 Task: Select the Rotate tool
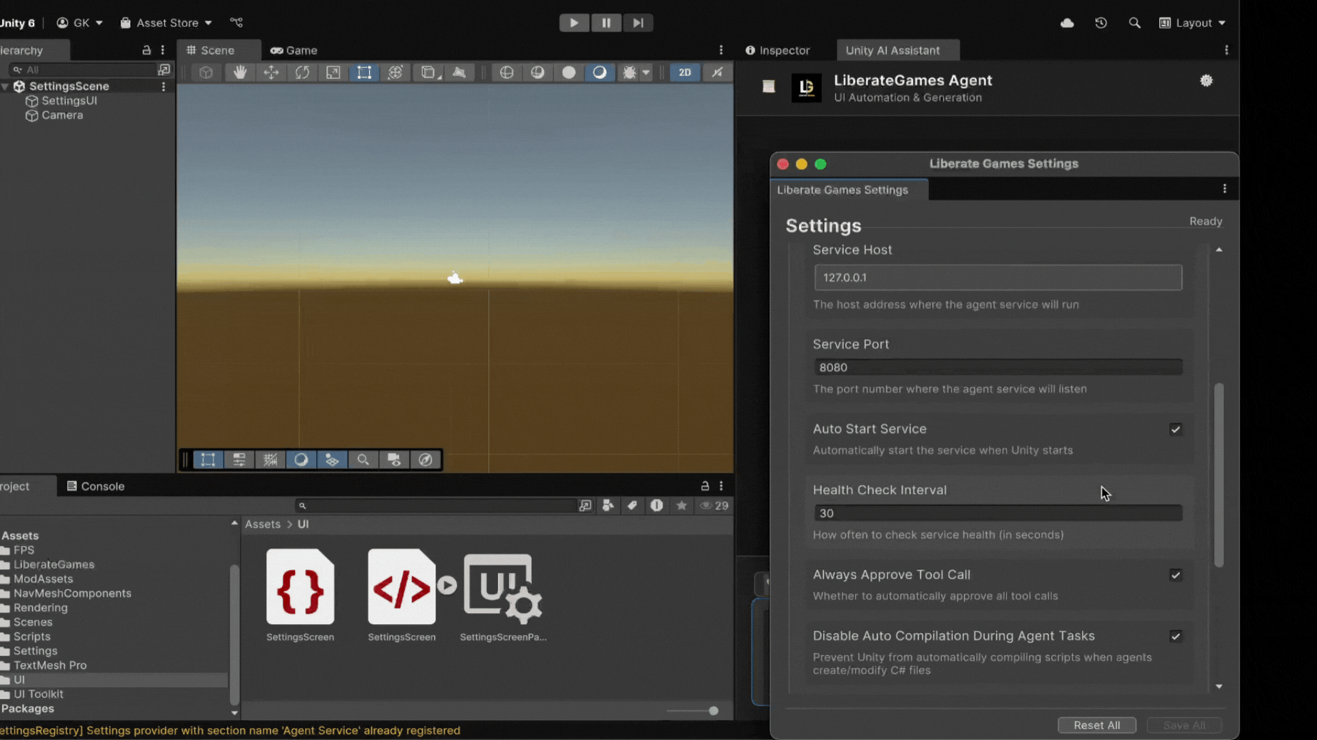click(x=302, y=72)
